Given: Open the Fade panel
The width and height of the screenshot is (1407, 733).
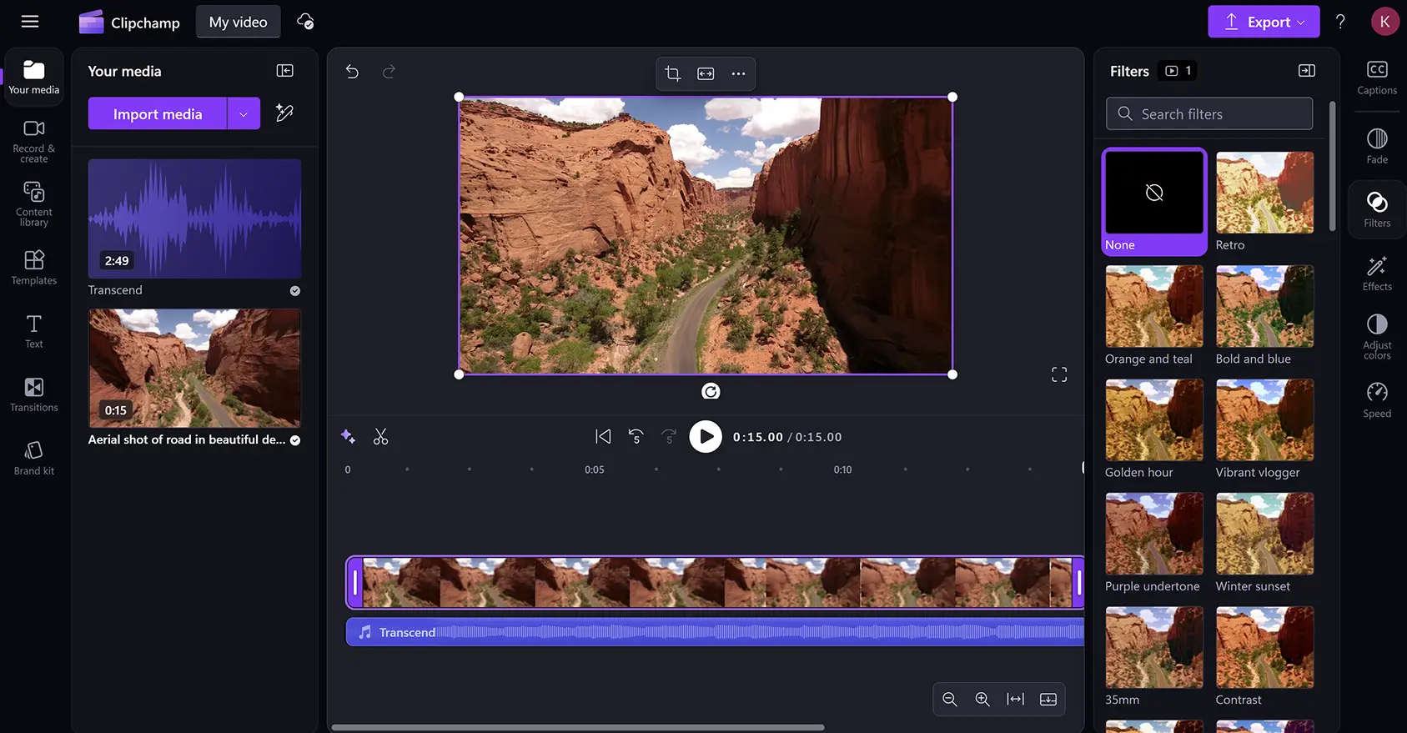Looking at the screenshot, I should (1377, 146).
